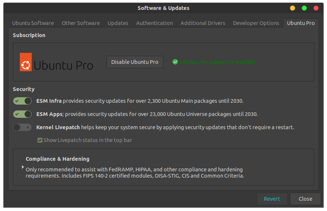Switch to the Ubuntu Software tab

point(33,23)
